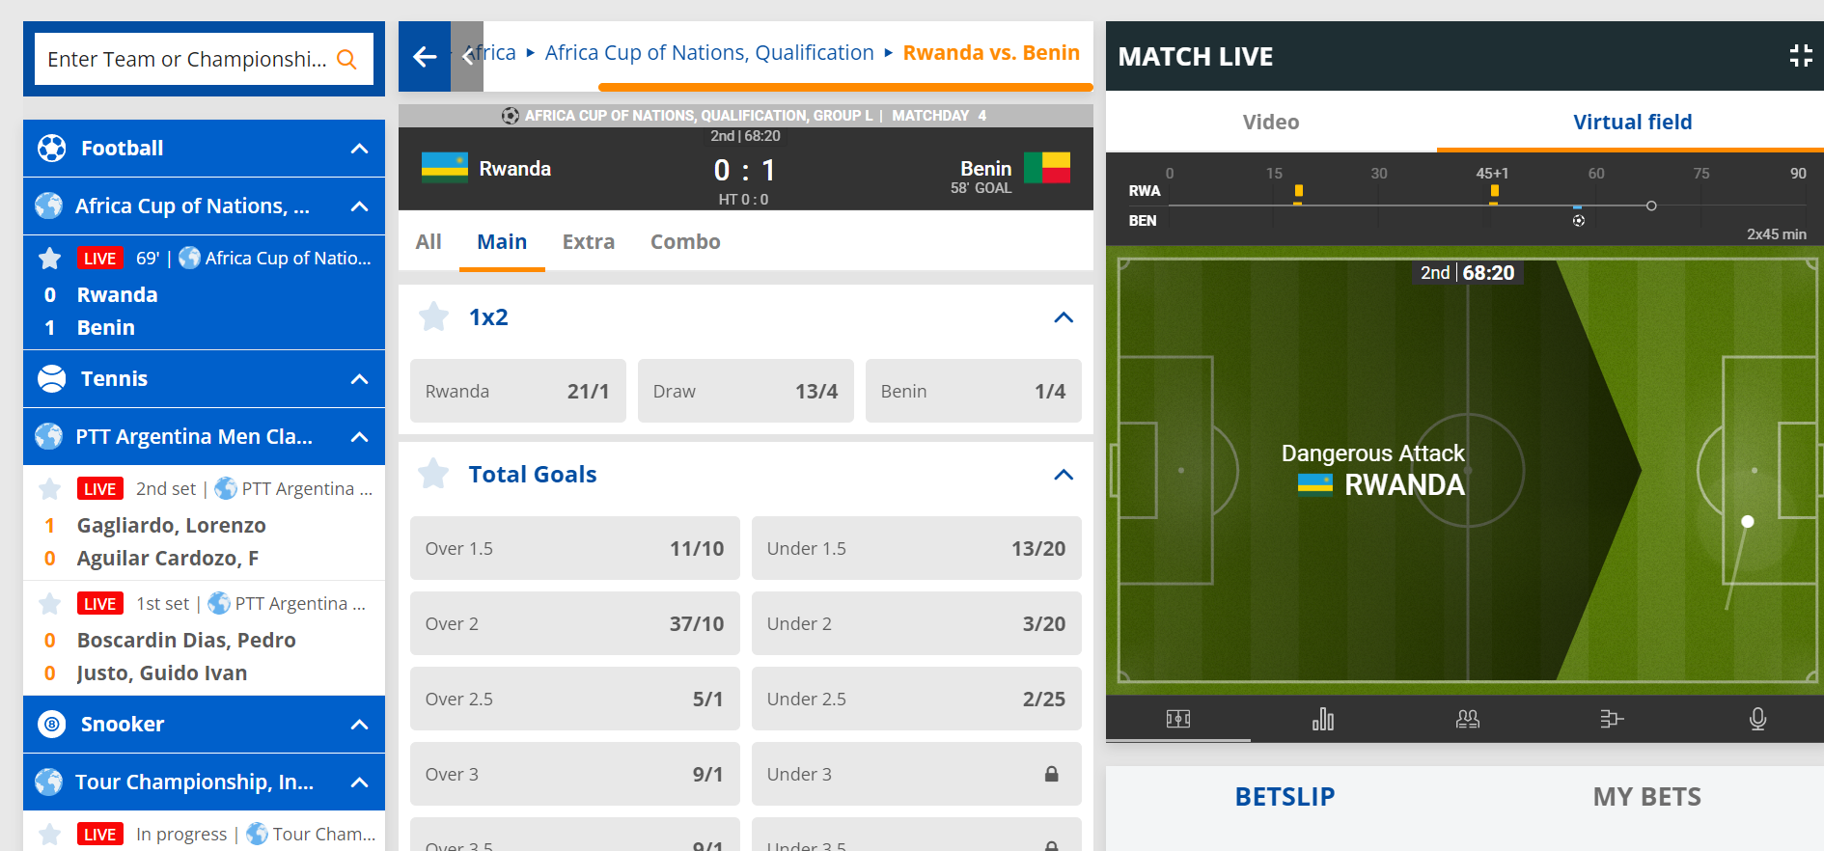Unfavorite the Rwanda vs Benin live match

pos(50,259)
